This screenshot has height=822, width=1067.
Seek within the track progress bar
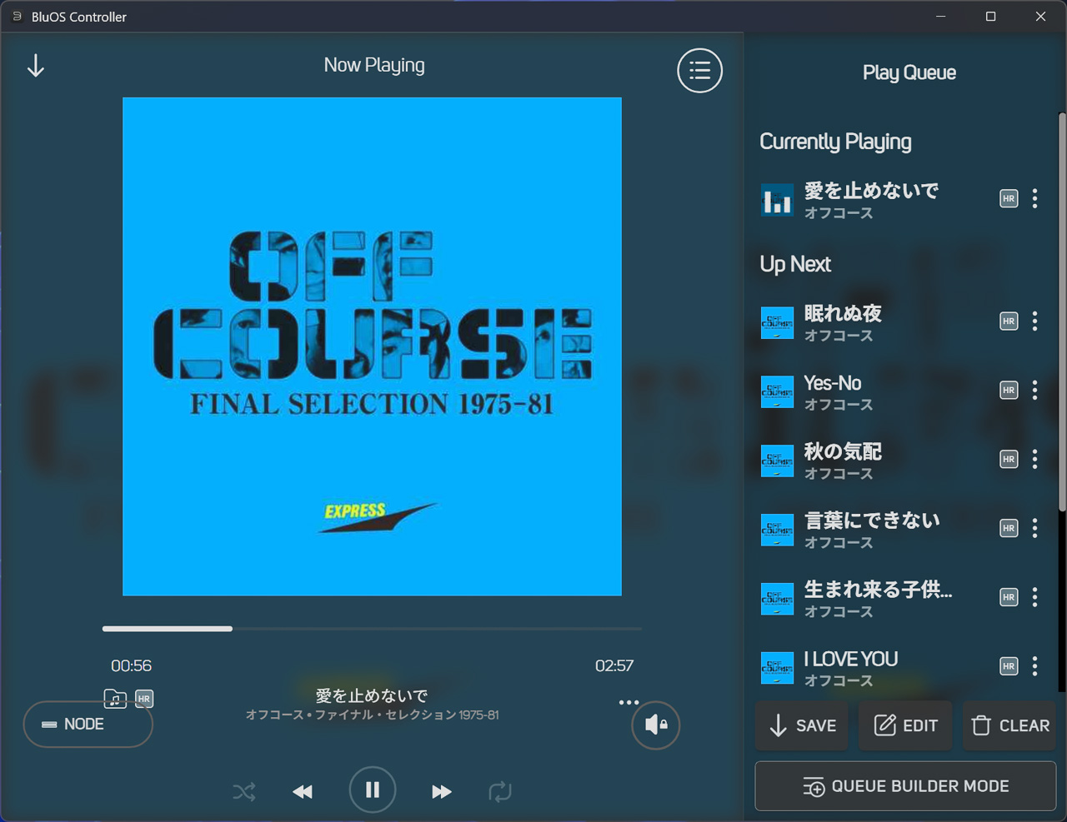(372, 629)
